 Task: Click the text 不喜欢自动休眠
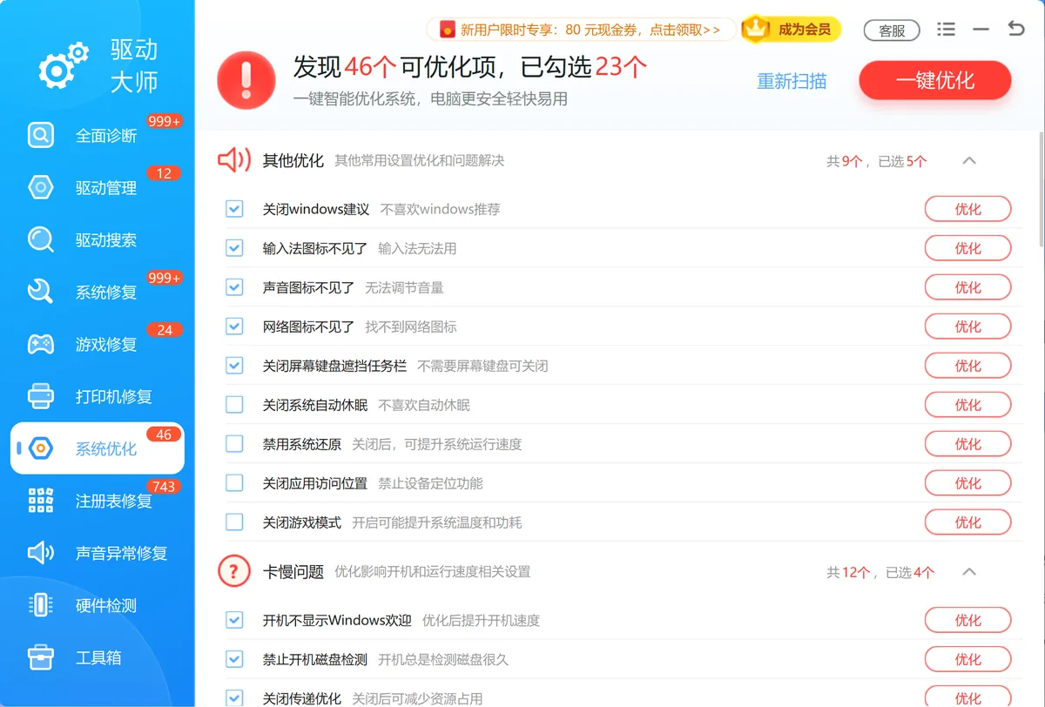424,405
